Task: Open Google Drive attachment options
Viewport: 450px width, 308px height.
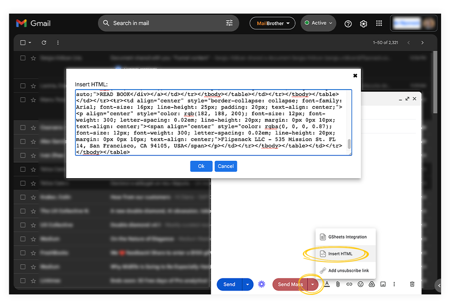Action: (x=372, y=285)
